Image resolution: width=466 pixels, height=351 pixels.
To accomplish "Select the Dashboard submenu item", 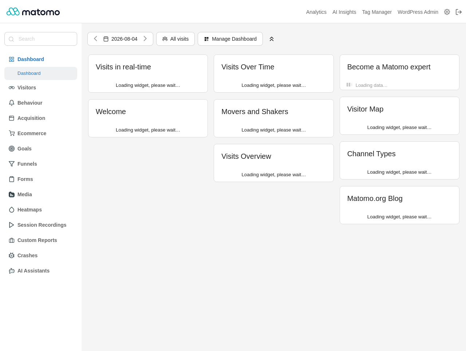I will click(x=41, y=73).
